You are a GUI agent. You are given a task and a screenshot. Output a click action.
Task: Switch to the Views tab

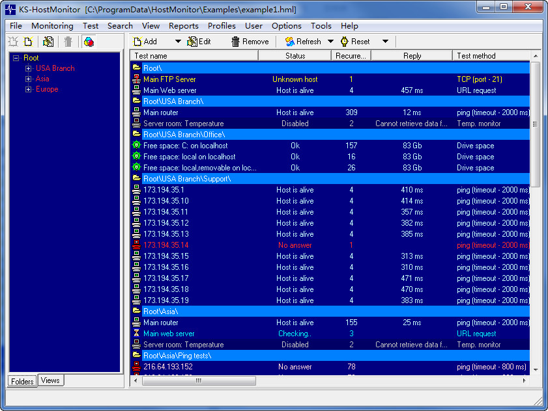(x=50, y=380)
